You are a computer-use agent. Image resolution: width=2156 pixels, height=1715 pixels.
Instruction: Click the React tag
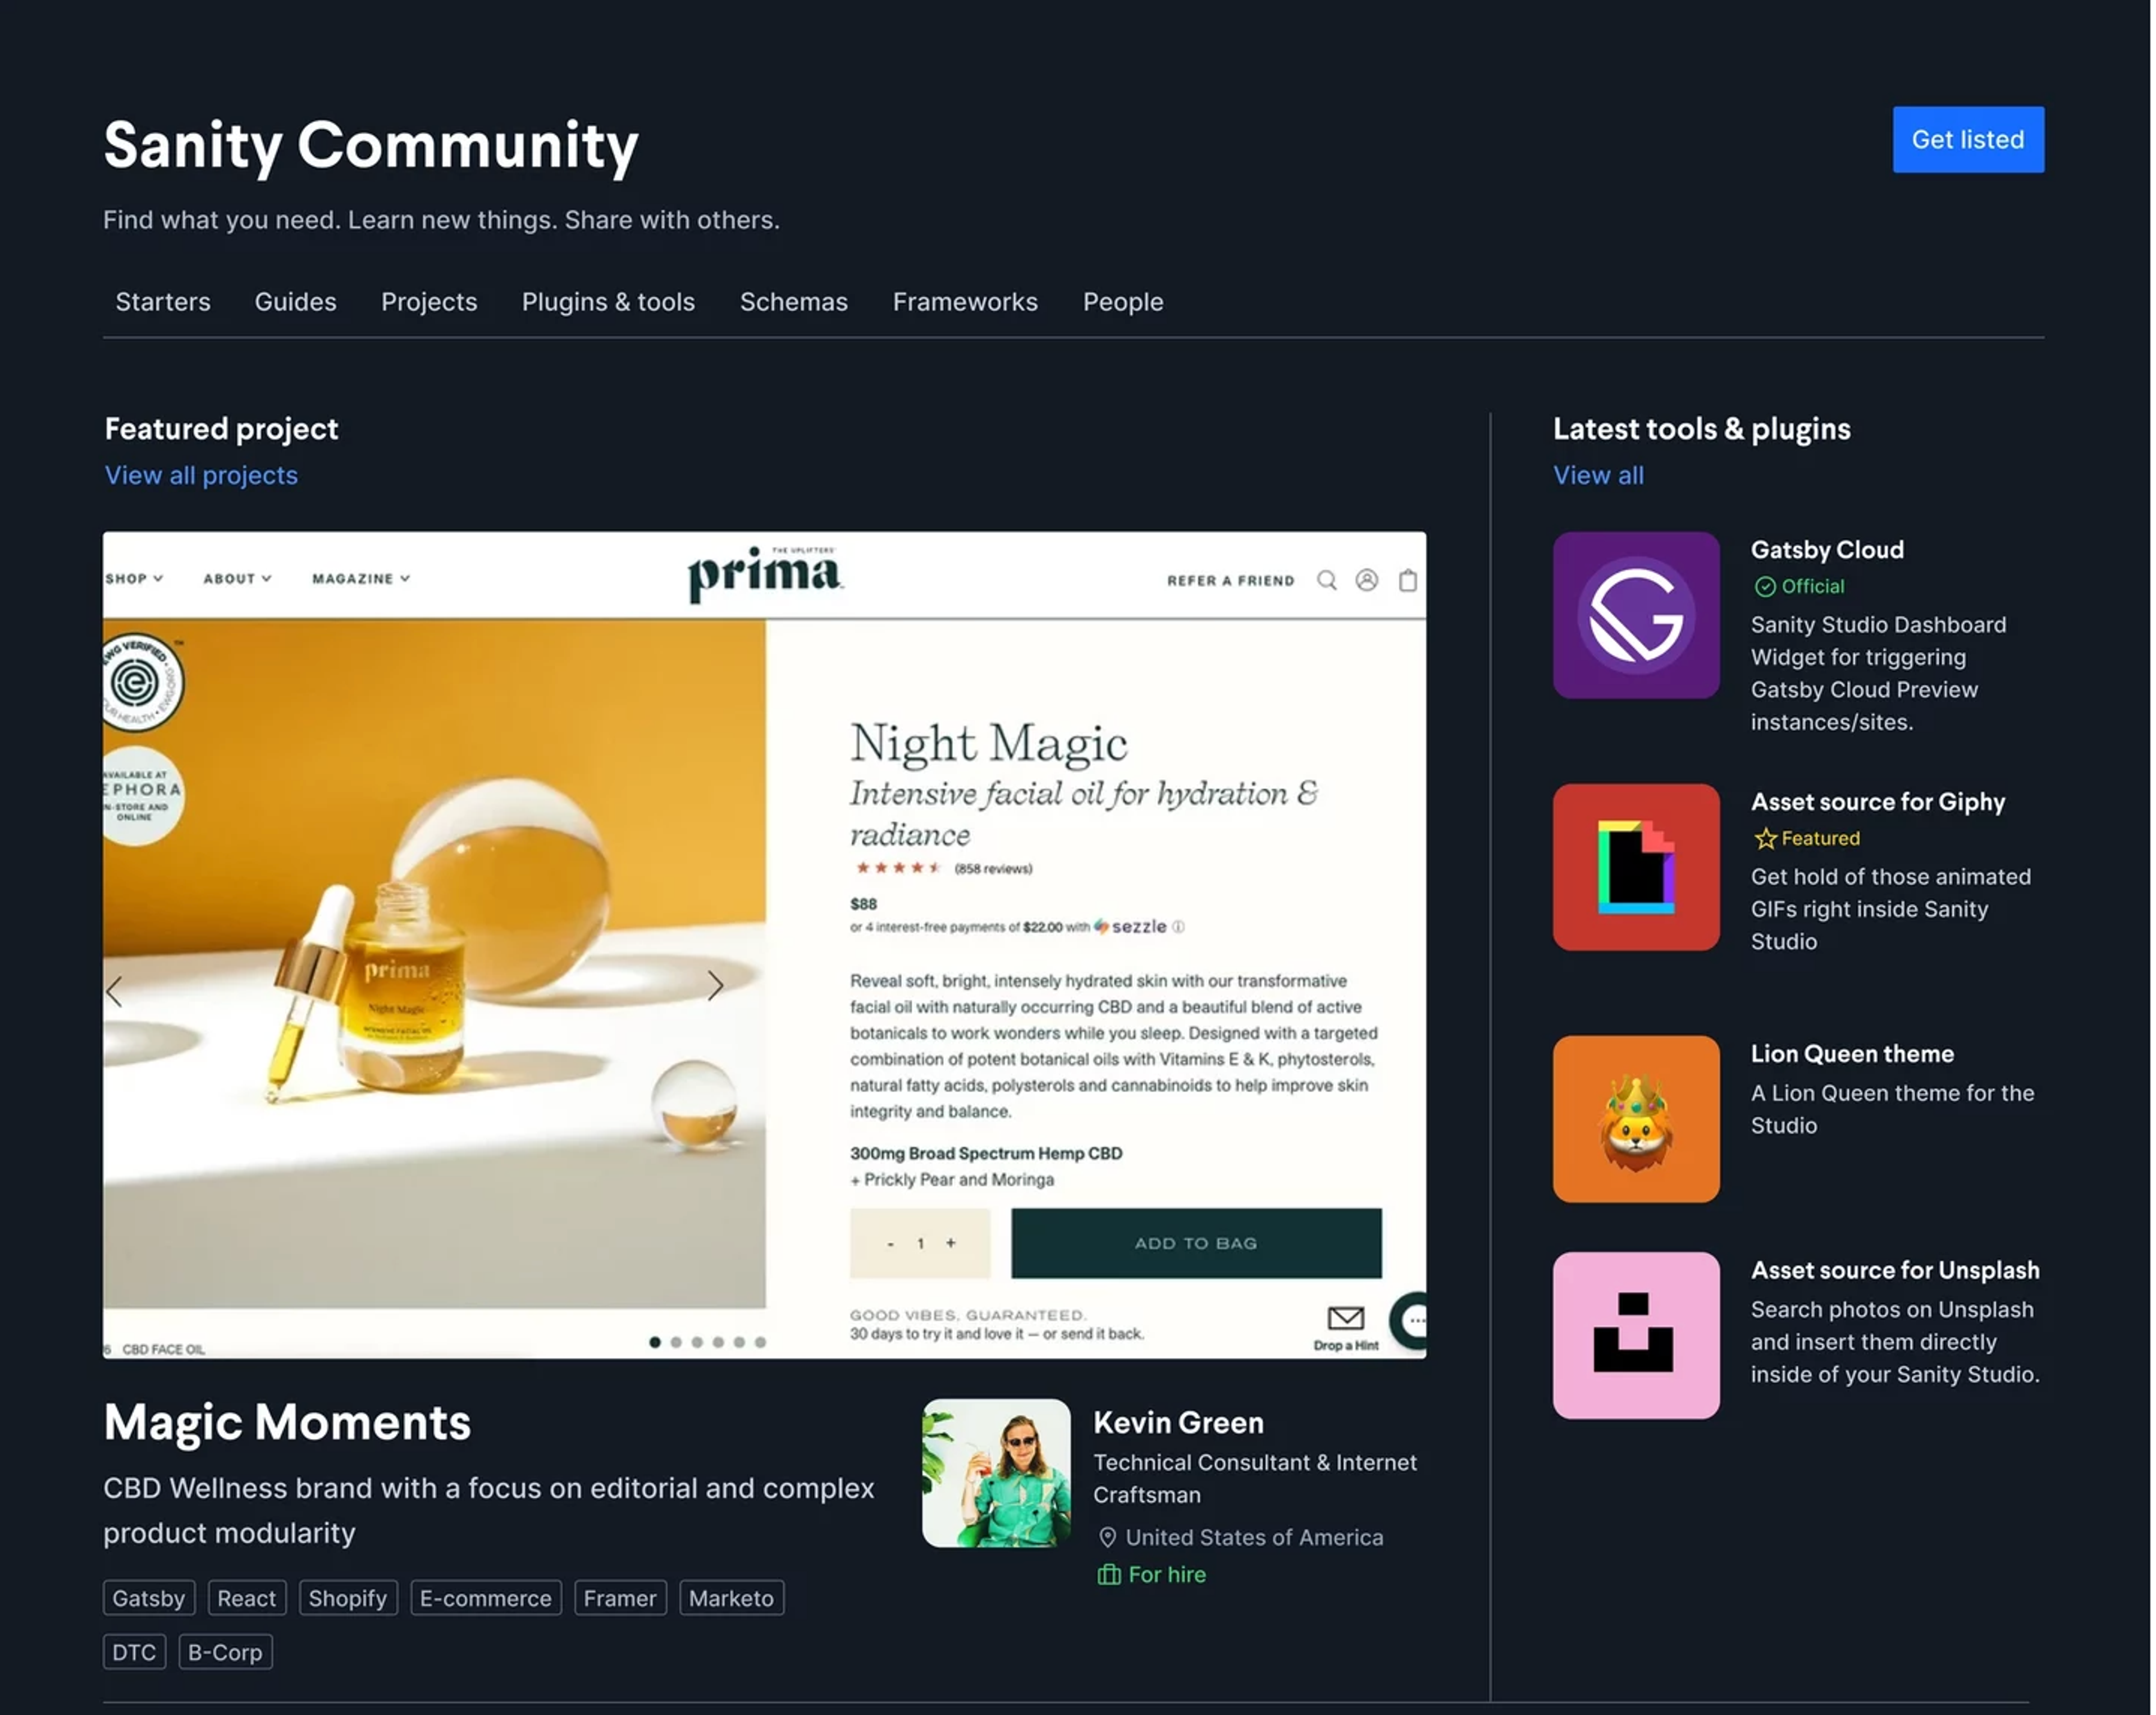[x=246, y=1598]
